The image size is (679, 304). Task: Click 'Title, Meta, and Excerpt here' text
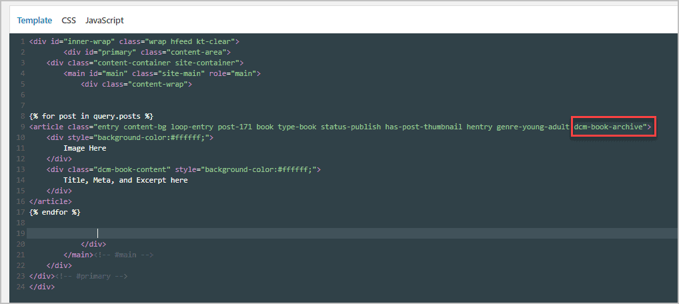125,180
